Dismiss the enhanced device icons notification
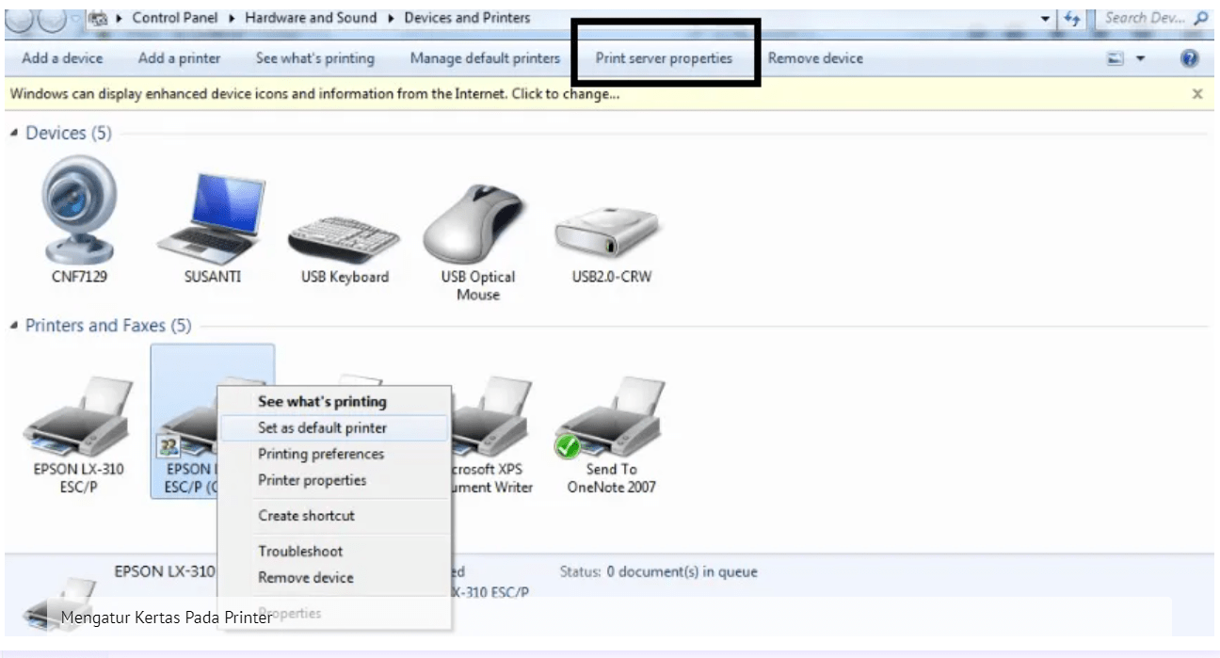The width and height of the screenshot is (1220, 658). 1197,94
